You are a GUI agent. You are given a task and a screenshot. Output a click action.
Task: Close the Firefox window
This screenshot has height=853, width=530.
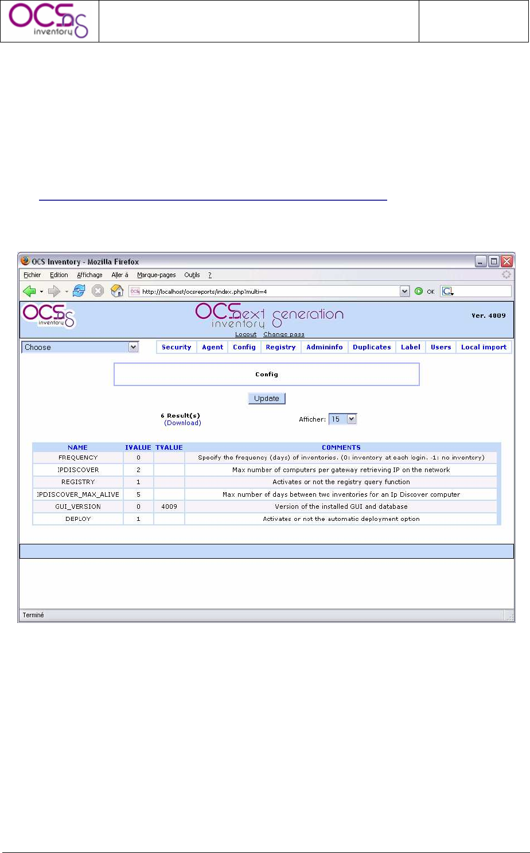click(x=506, y=262)
